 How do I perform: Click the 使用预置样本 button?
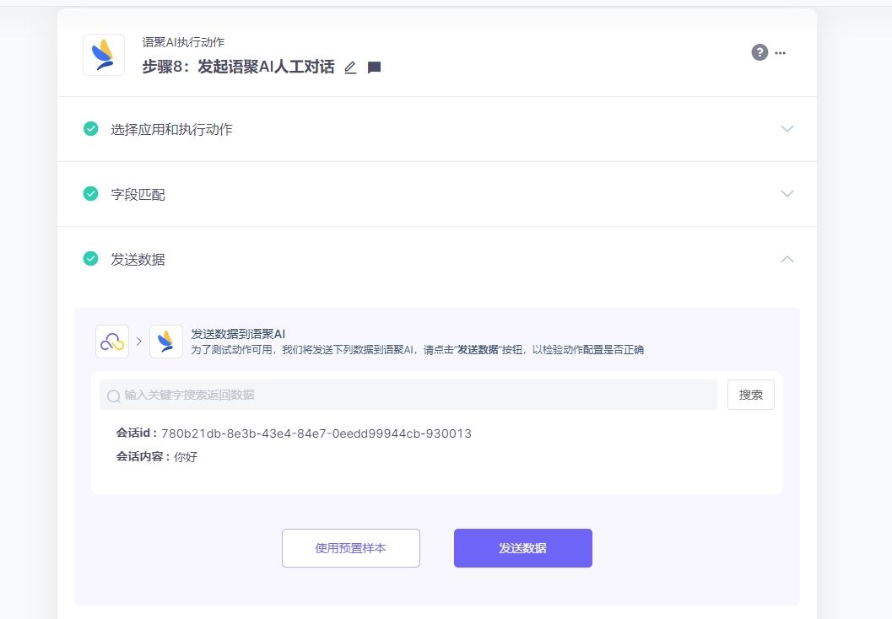(351, 548)
